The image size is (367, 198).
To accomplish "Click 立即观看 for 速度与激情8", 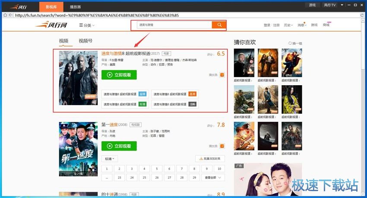I will (x=119, y=75).
